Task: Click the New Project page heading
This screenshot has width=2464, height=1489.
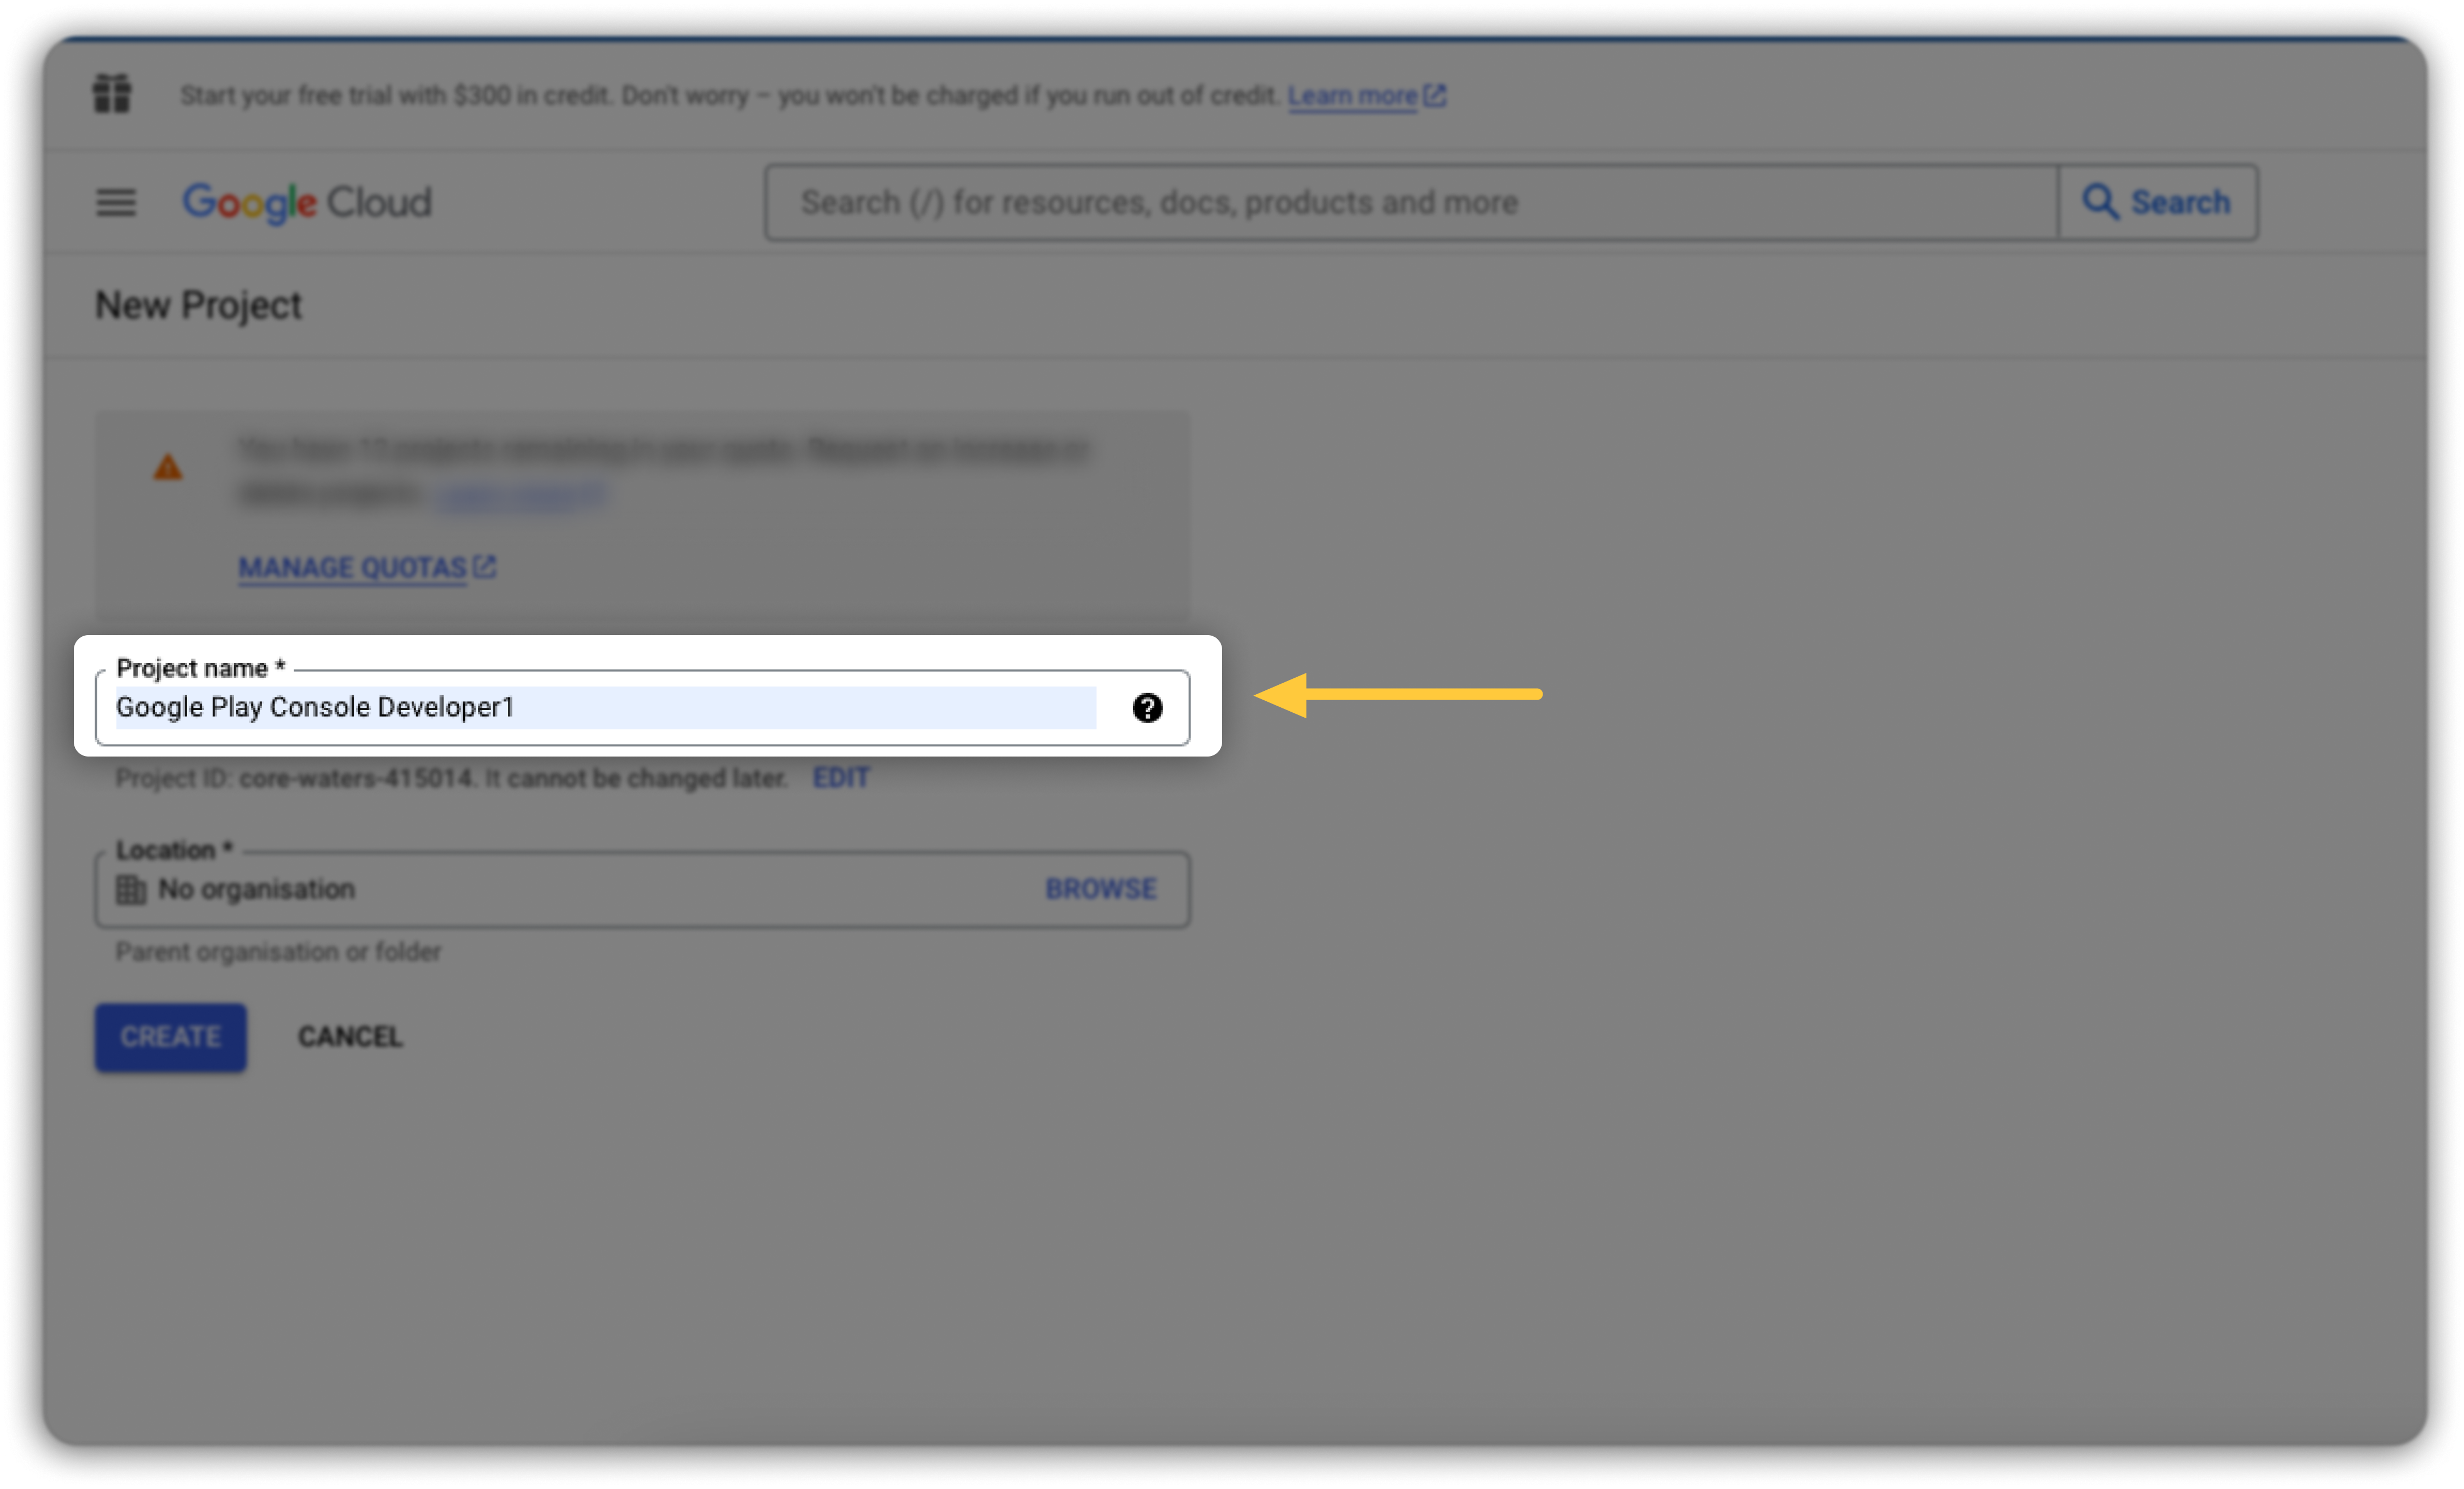Action: tap(198, 305)
